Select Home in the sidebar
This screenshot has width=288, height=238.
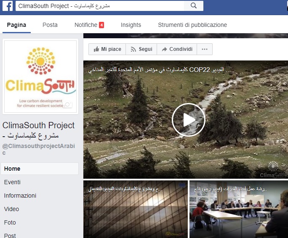(x=40, y=169)
